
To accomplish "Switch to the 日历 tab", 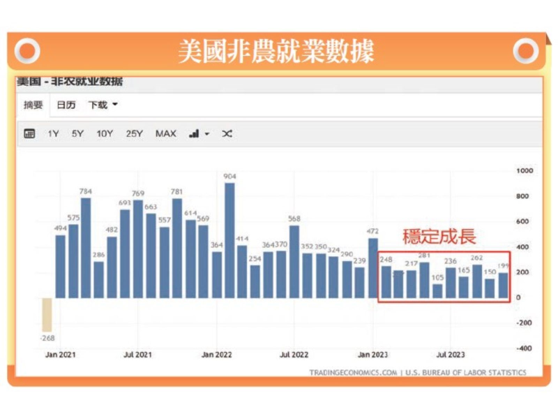I will tap(66, 105).
